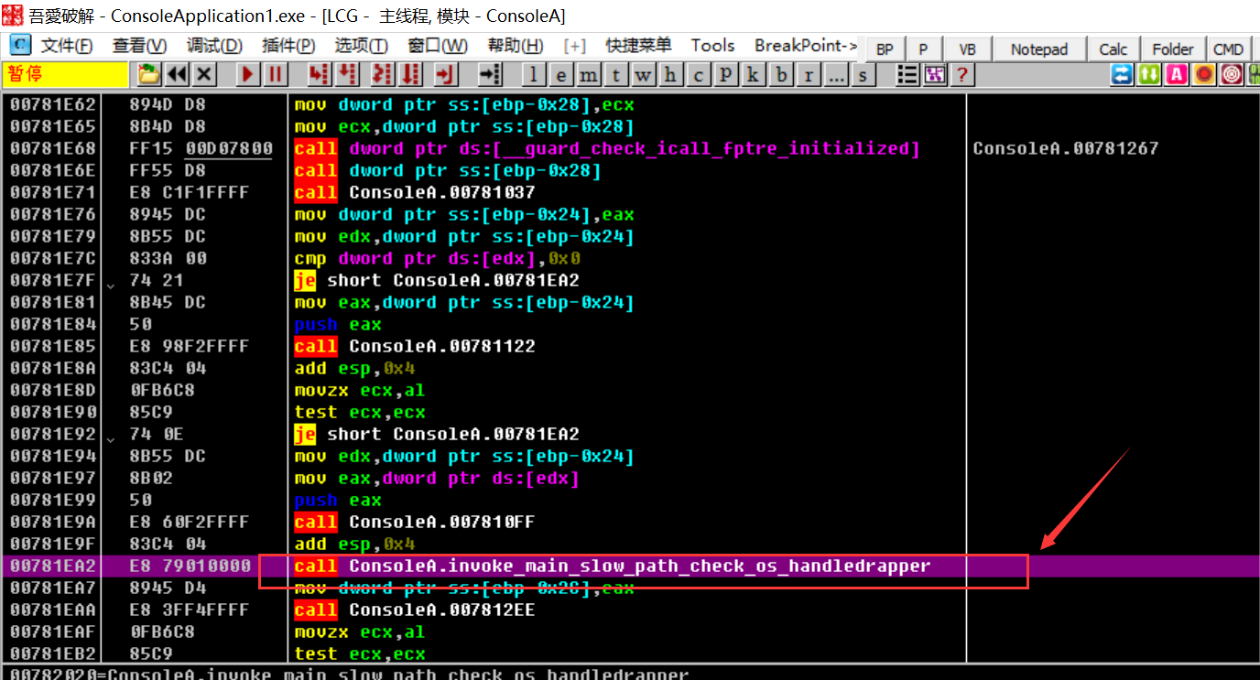This screenshot has height=680, width=1260.
Task: Open the Call stack with the k button
Action: point(754,75)
